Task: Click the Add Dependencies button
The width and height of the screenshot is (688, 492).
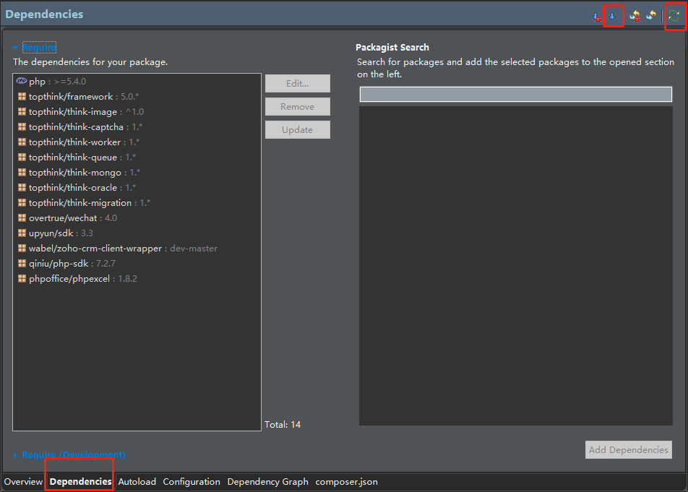Action: click(x=628, y=450)
